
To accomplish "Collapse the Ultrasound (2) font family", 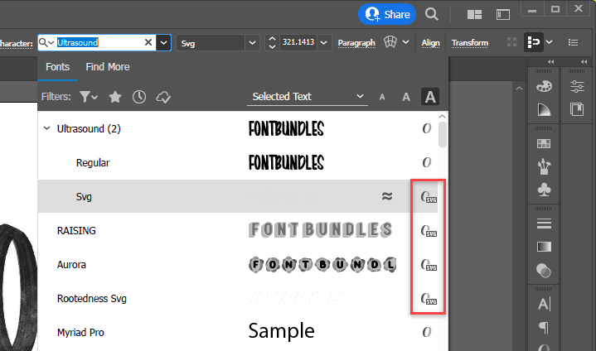I will [46, 128].
